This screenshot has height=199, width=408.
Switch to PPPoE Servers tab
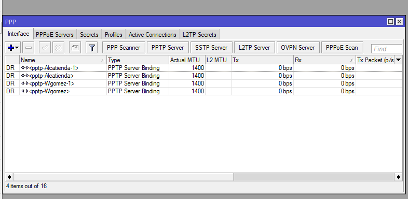pyautogui.click(x=55, y=35)
